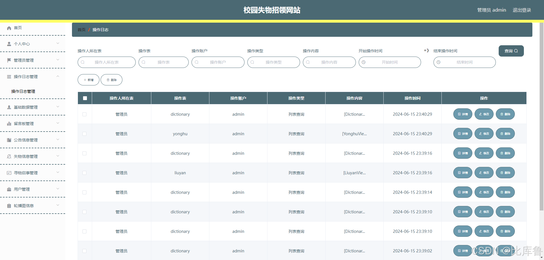Check the checkbox for the liuyan row
The height and width of the screenshot is (260, 544).
84,173
